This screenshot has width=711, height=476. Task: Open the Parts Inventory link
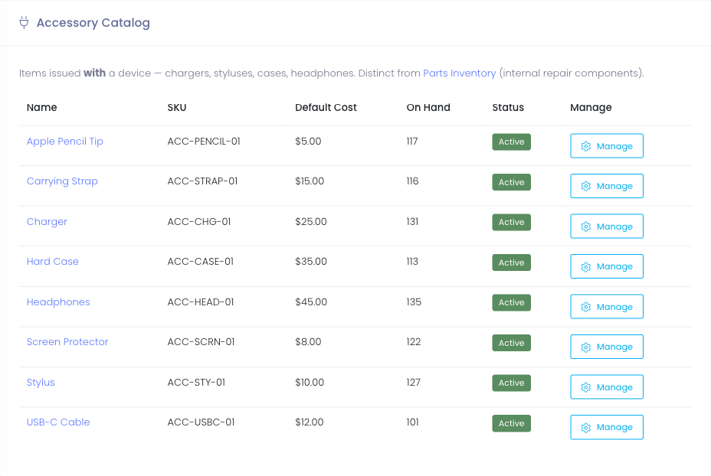(x=460, y=73)
